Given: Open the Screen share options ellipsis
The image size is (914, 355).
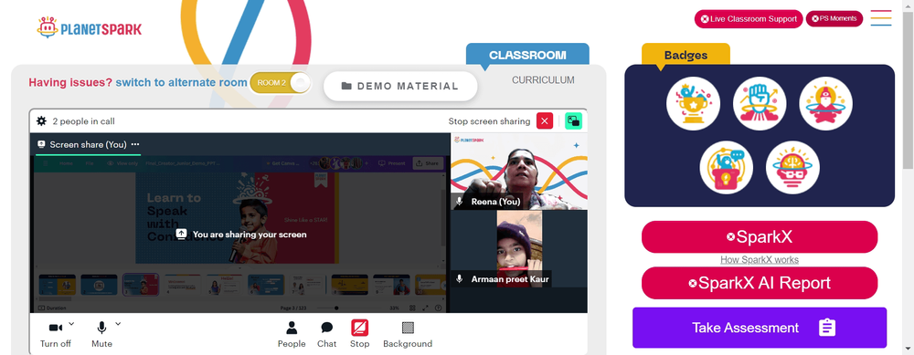Looking at the screenshot, I should pyautogui.click(x=135, y=144).
